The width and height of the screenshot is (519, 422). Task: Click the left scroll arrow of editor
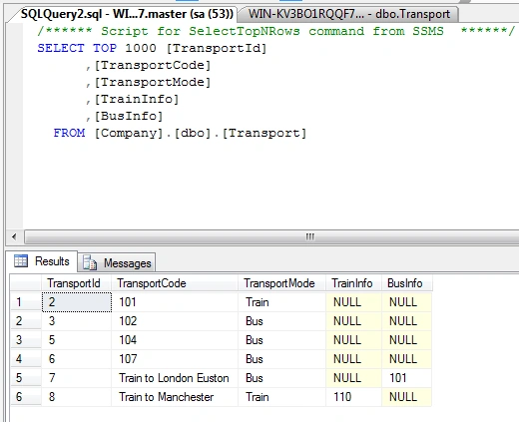(x=14, y=237)
